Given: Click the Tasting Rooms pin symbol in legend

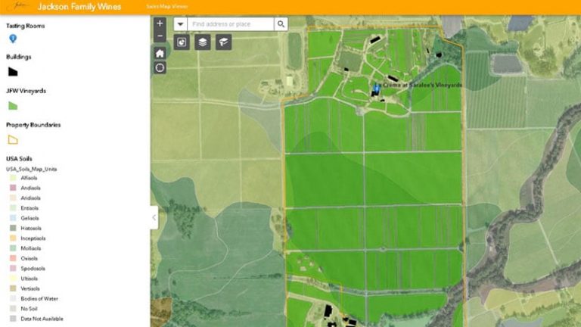Looking at the screenshot, I should point(13,39).
